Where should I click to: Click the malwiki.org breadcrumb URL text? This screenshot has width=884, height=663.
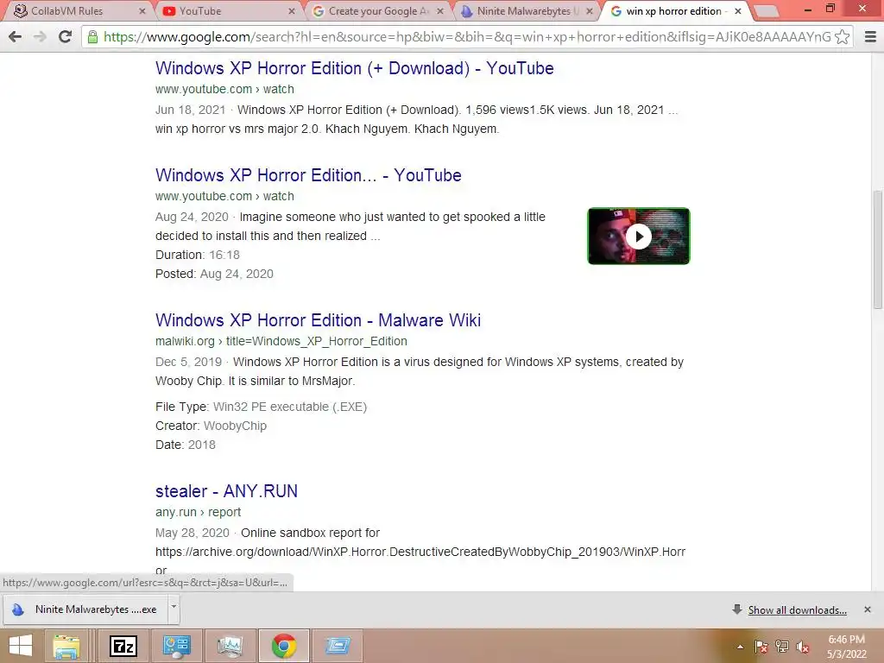tap(281, 341)
